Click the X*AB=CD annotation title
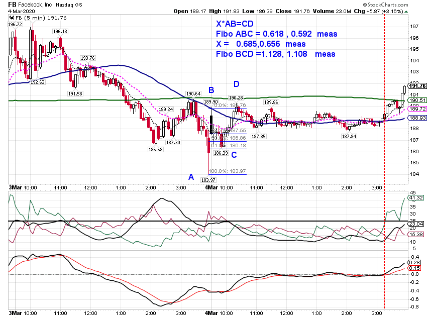This screenshot has width=427, height=318. (235, 24)
